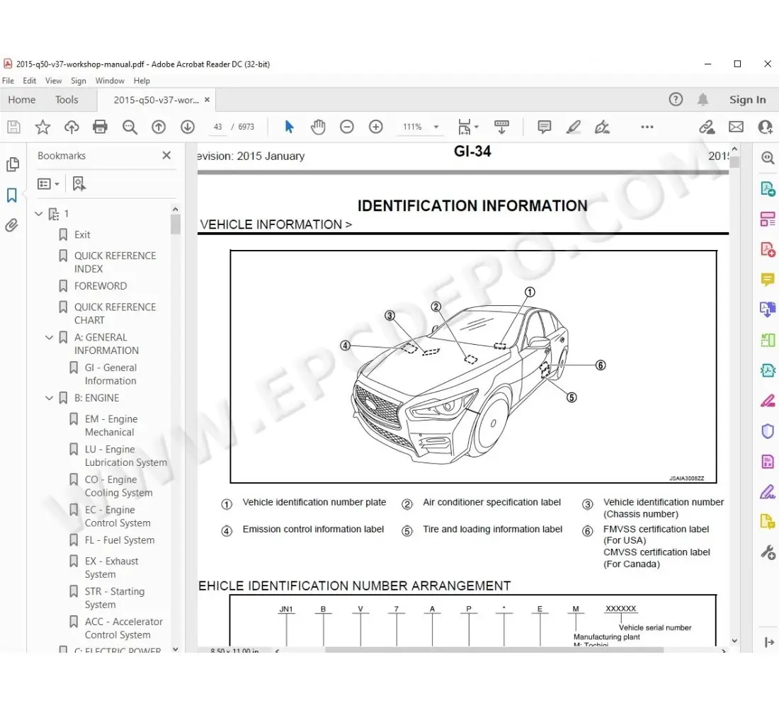779x708 pixels.
Task: Open the Organize Pages tool
Action: click(768, 219)
